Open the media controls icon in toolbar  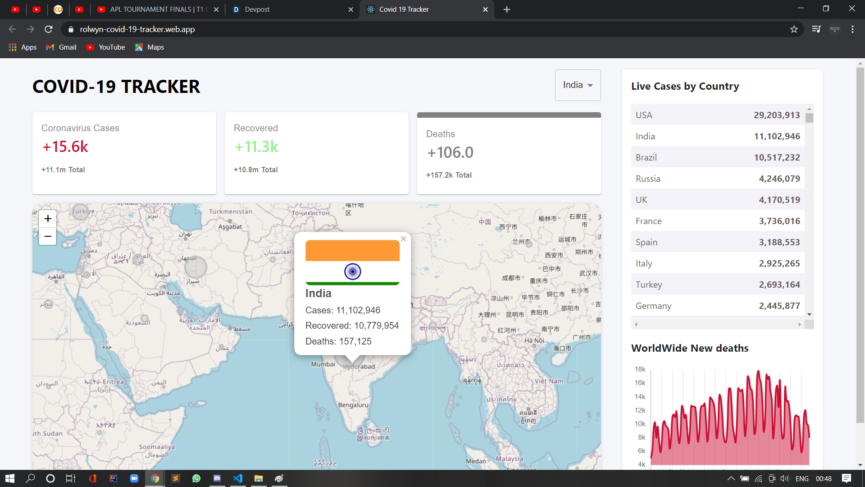pyautogui.click(x=816, y=29)
